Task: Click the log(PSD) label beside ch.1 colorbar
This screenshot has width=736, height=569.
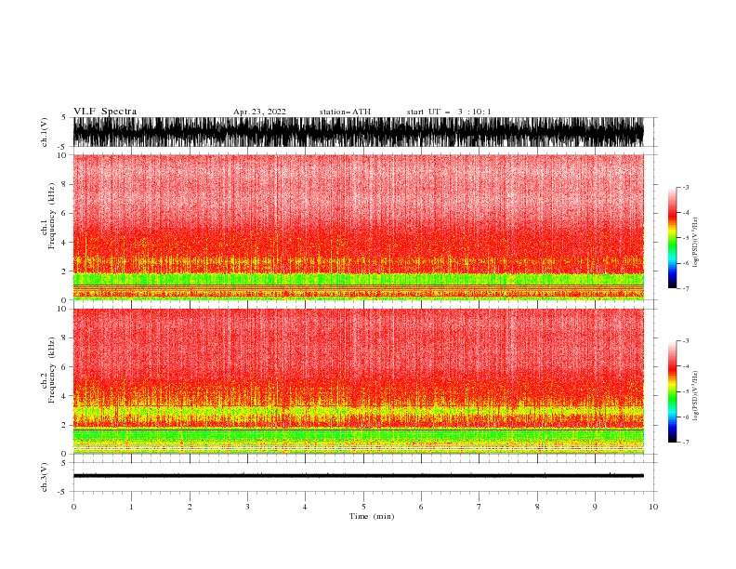Action: pyautogui.click(x=695, y=243)
